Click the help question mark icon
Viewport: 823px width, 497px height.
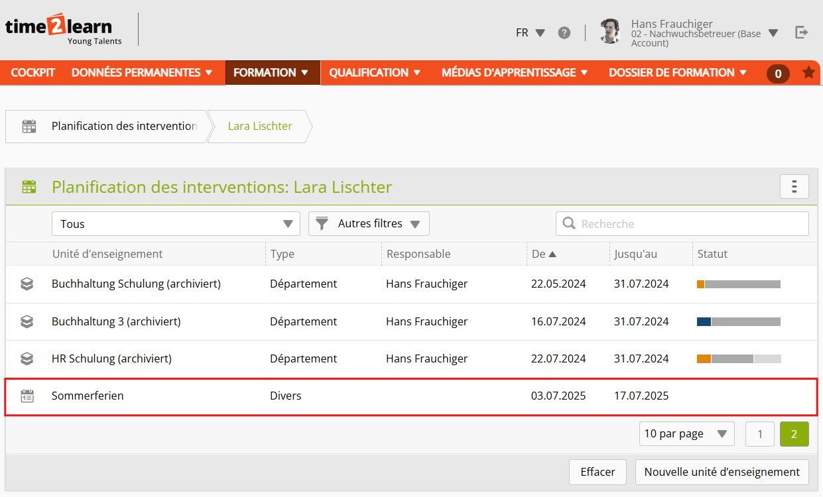coord(564,32)
